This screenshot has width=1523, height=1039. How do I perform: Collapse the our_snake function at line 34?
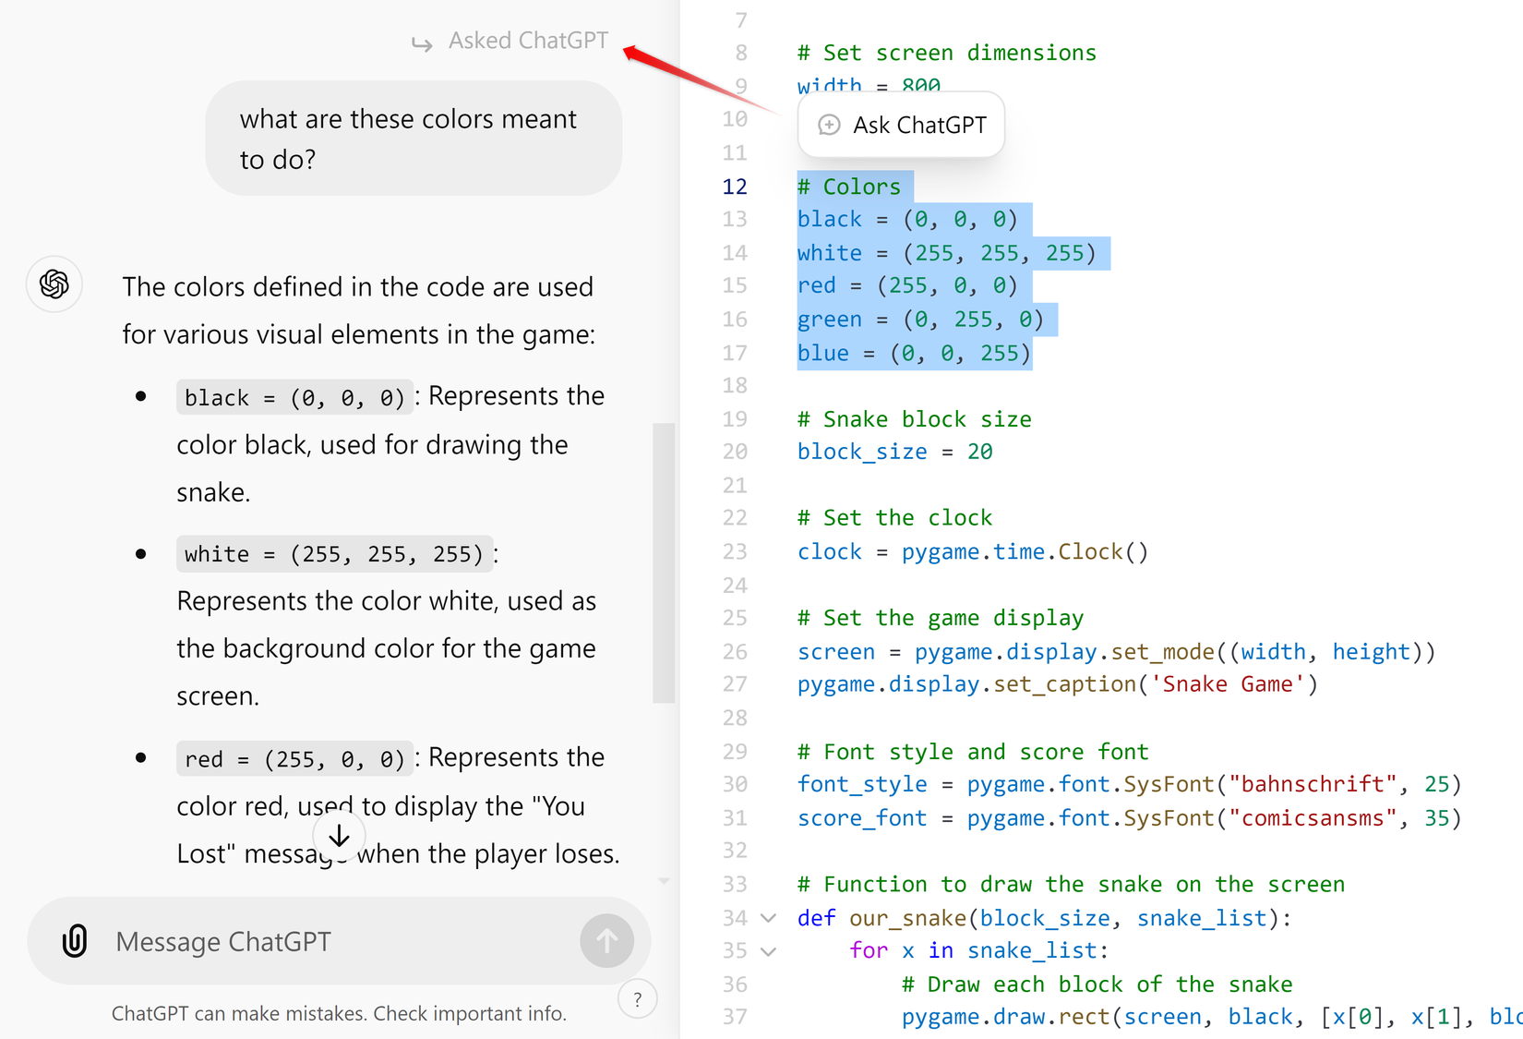768,918
